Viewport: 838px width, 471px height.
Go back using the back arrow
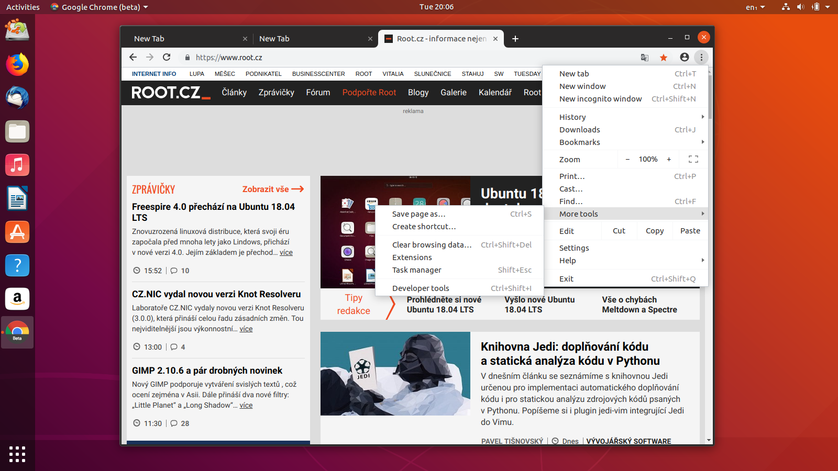[x=133, y=58]
